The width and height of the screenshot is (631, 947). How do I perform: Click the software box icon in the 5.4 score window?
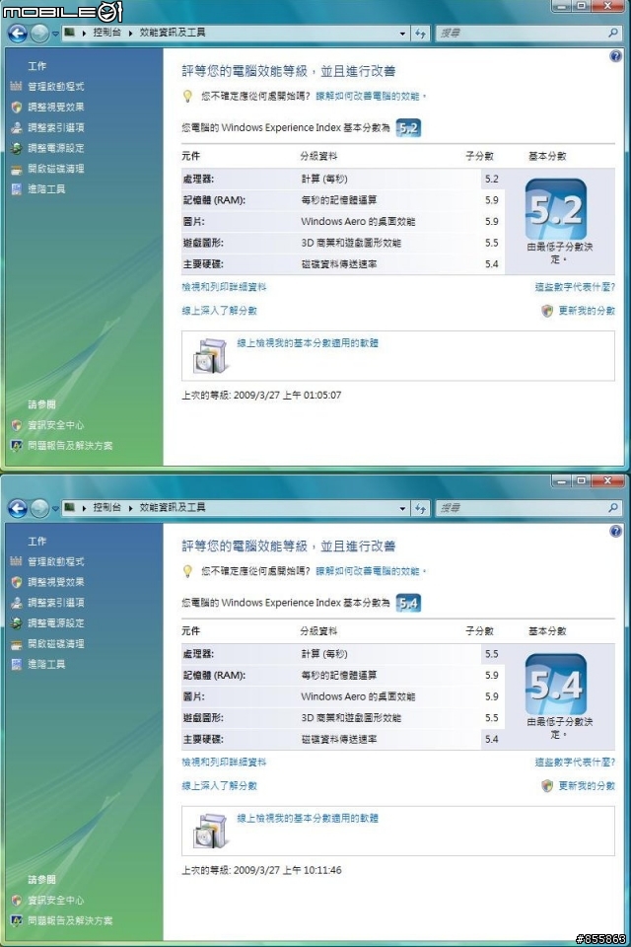tap(211, 831)
